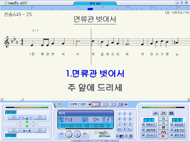Click the score layout icon

point(171,113)
